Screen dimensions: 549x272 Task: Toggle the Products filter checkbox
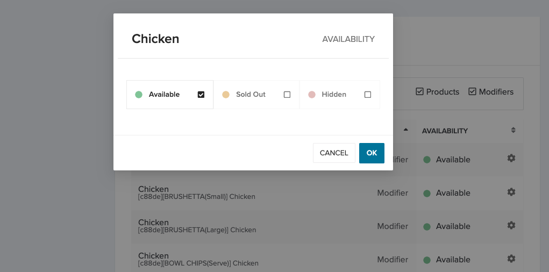420,91
